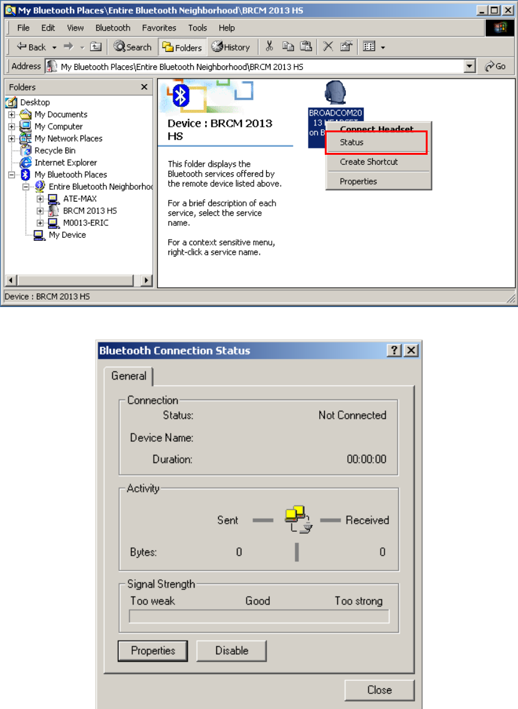The image size is (518, 709).
Task: Choose Connect Headset in context menu
Action: click(x=377, y=129)
